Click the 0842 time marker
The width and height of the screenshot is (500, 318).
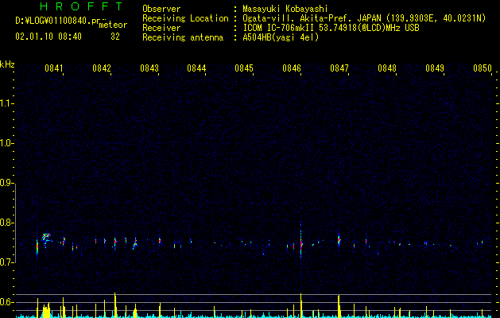102,68
